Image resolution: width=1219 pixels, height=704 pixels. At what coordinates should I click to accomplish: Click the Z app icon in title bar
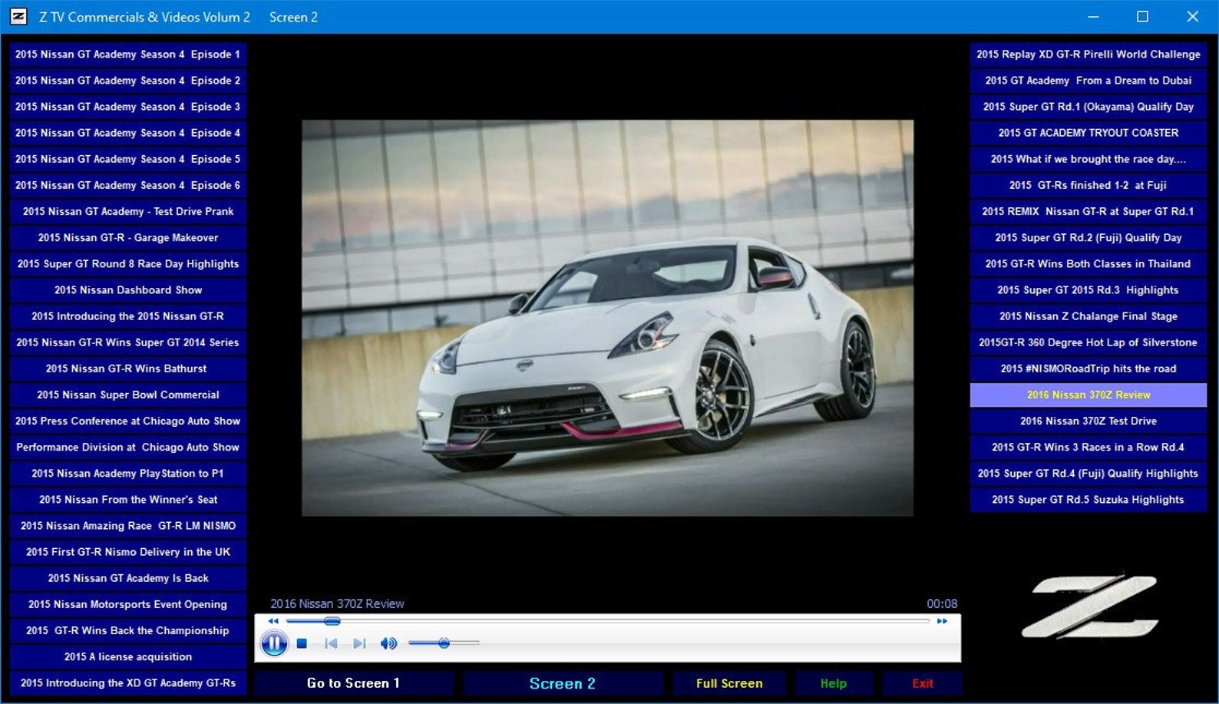point(18,16)
